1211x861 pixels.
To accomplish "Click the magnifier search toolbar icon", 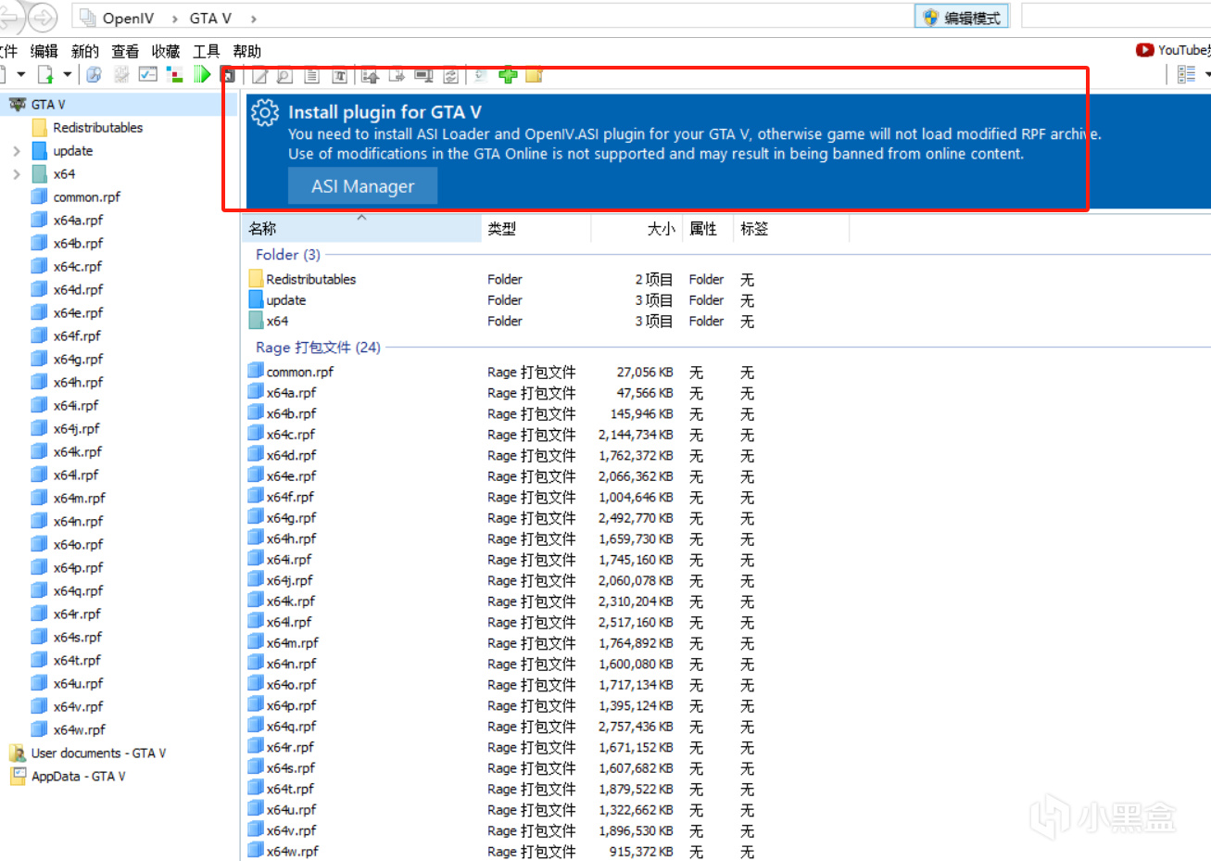I will point(285,76).
